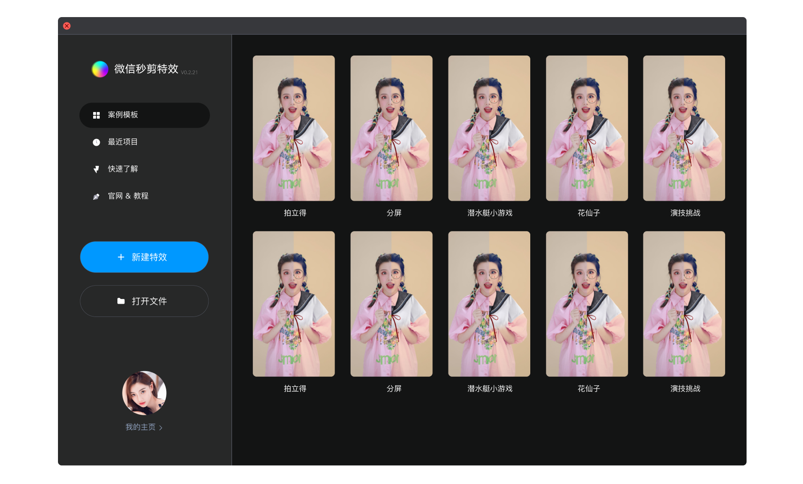Click the 微信秒剪特效 app title

[146, 69]
